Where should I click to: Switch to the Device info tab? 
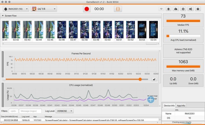169,105
